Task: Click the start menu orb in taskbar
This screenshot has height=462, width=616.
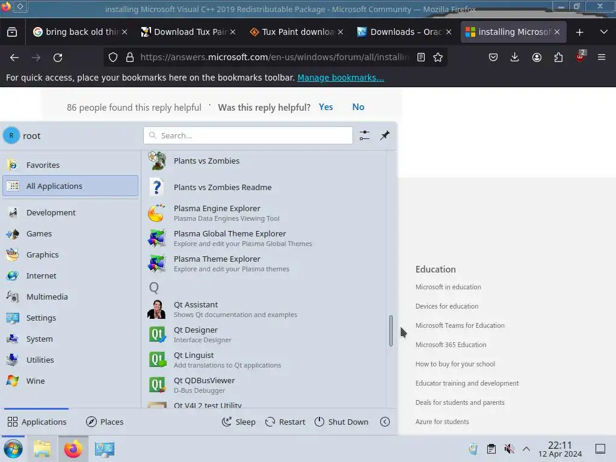Action: coord(13,449)
